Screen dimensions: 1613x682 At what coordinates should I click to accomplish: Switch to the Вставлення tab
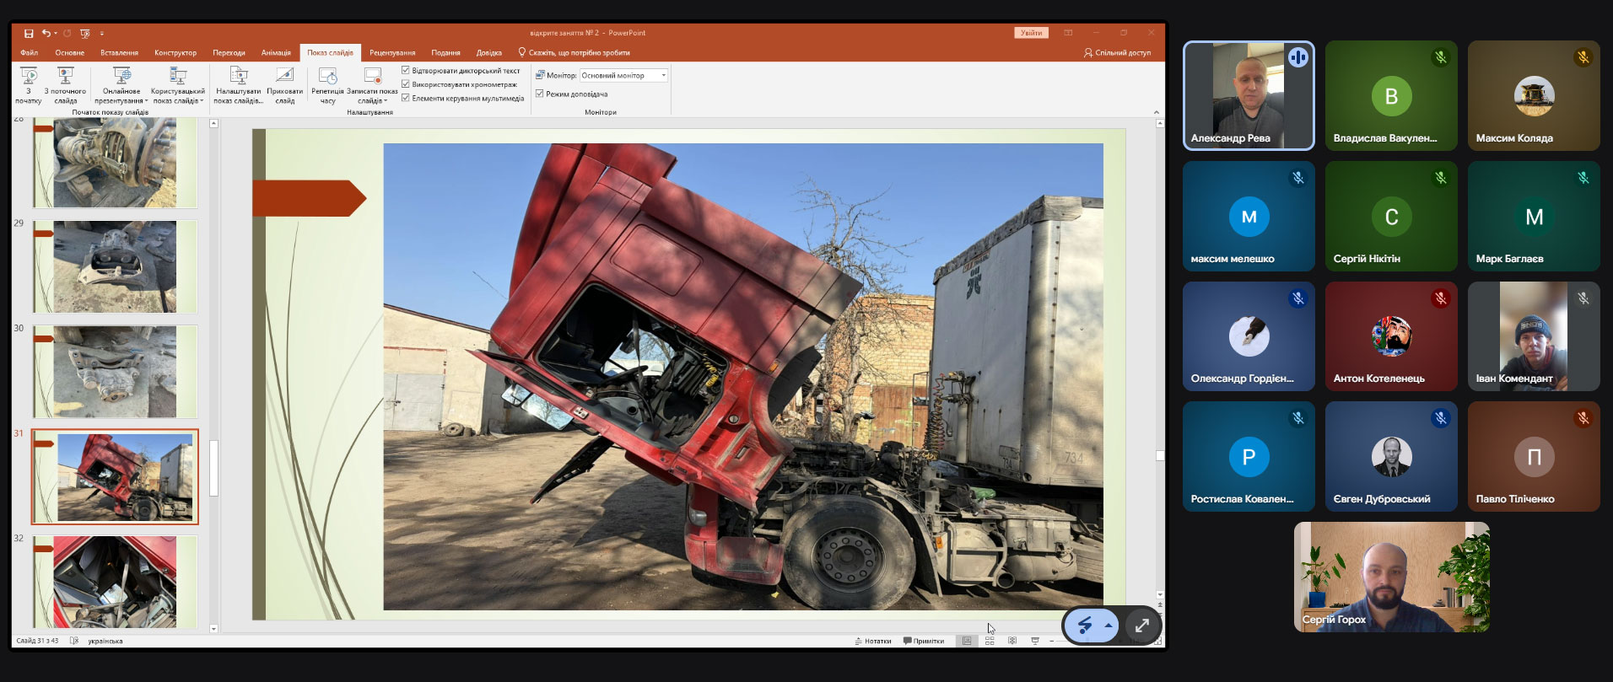tap(119, 53)
